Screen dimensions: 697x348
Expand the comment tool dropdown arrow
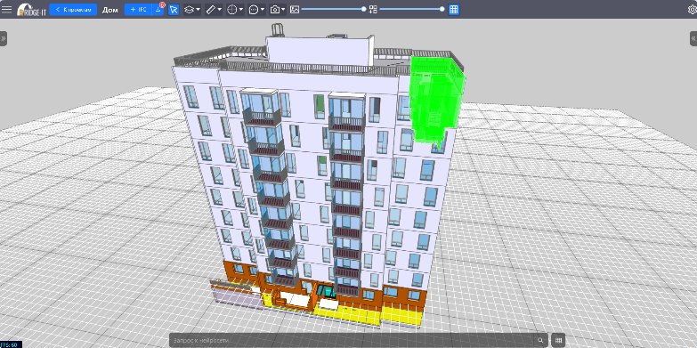(x=263, y=9)
